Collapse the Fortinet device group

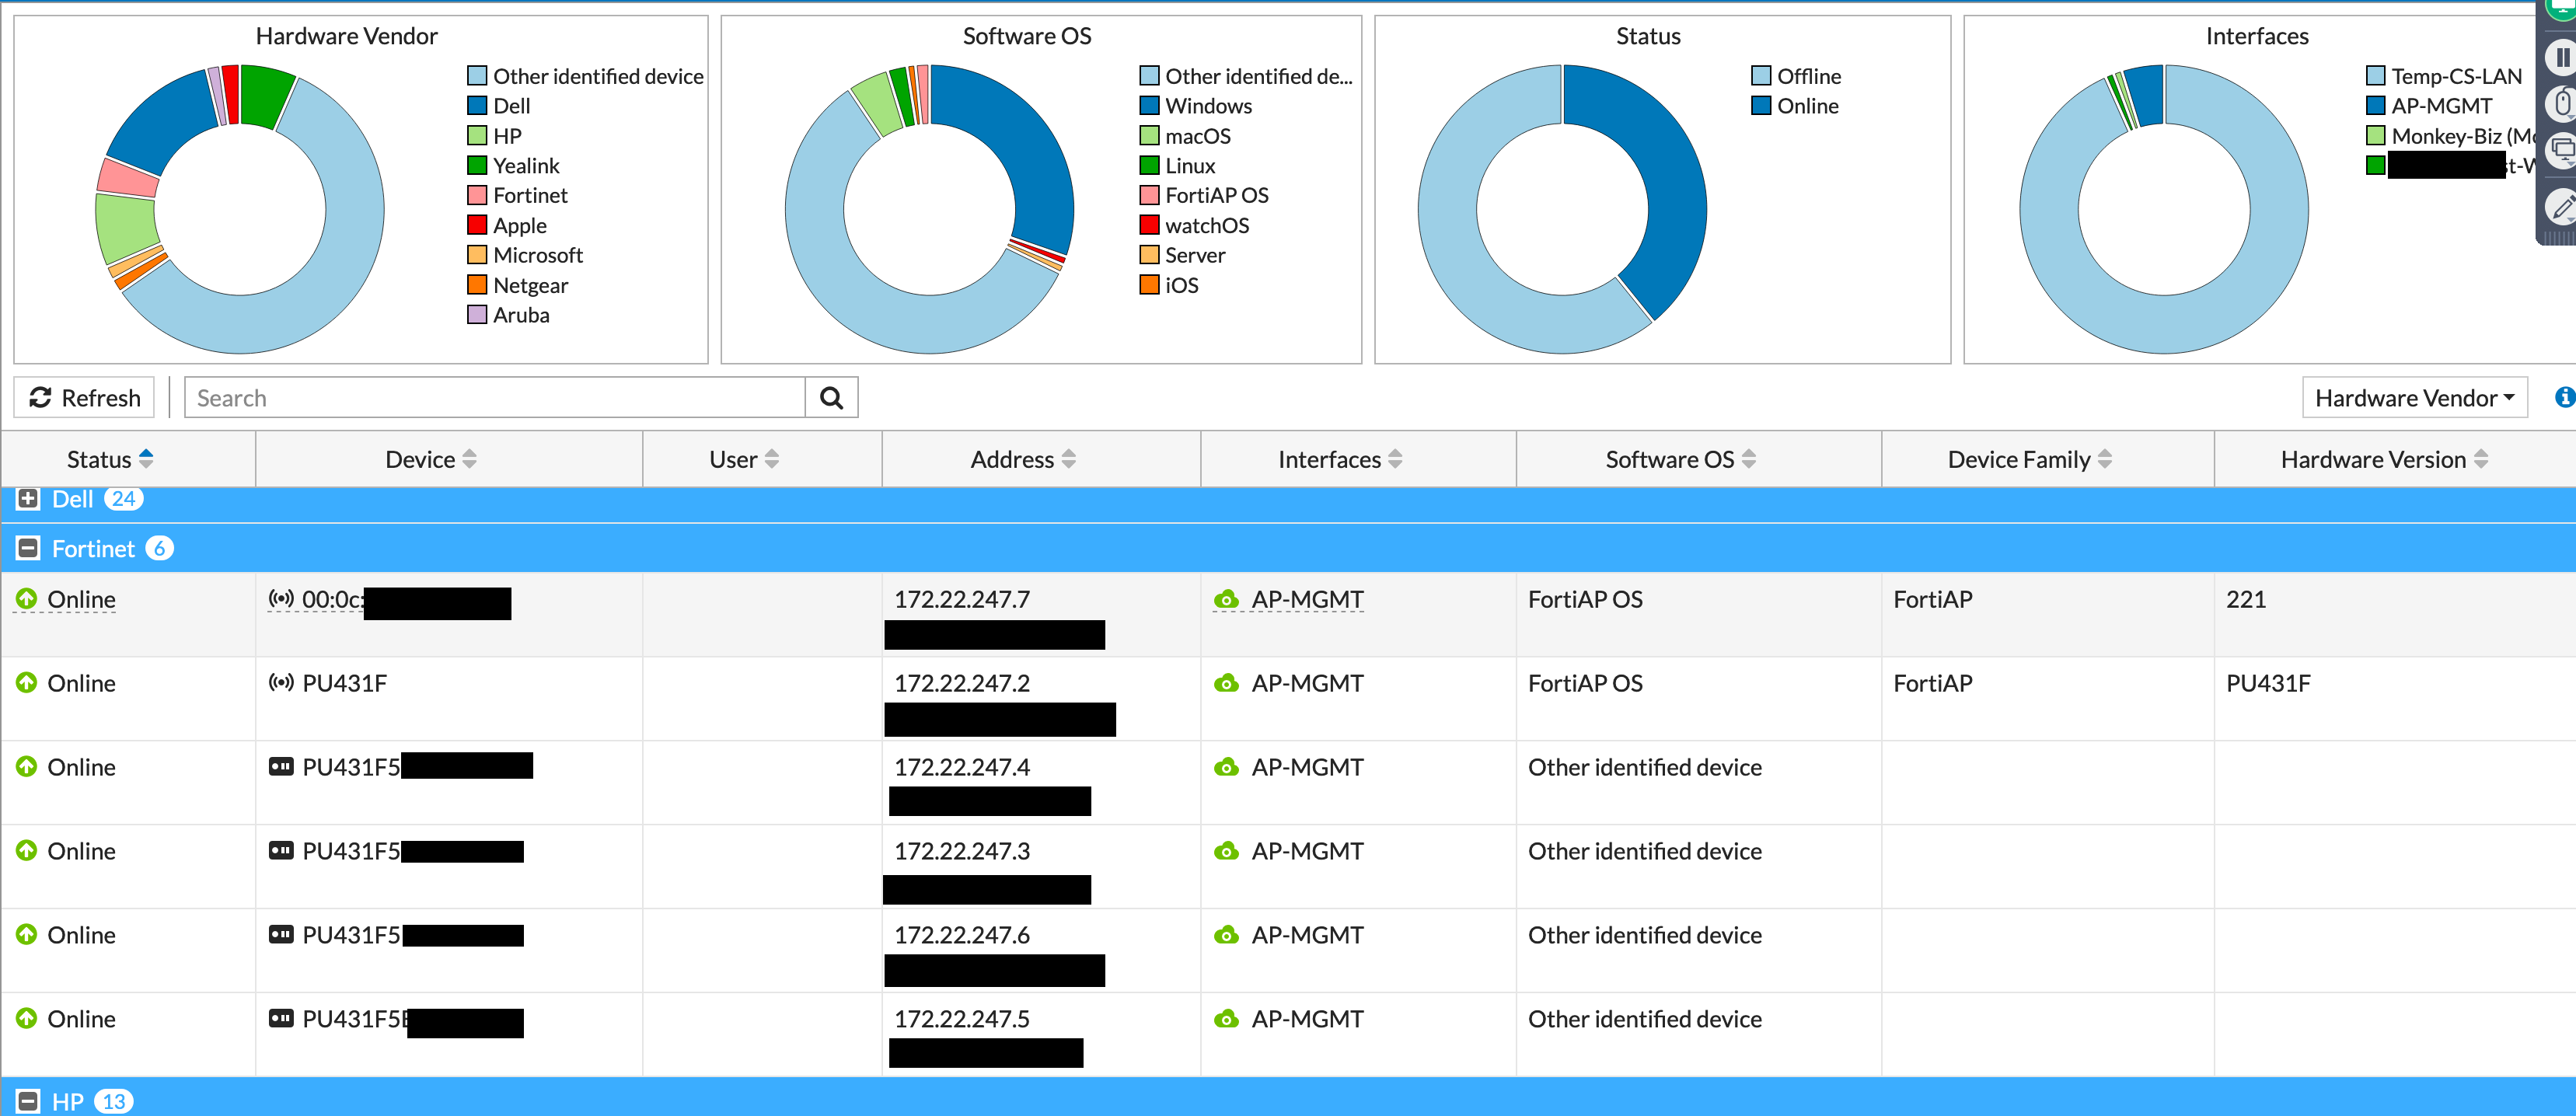(28, 549)
